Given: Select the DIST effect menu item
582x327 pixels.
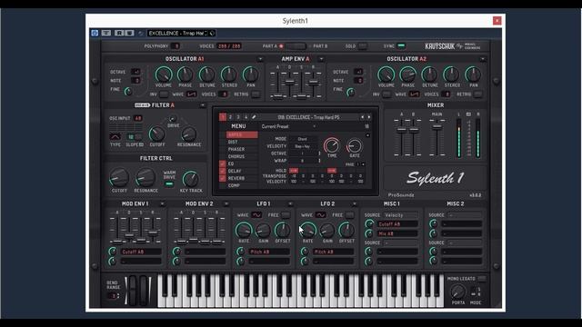Looking at the screenshot, I should tap(242, 142).
